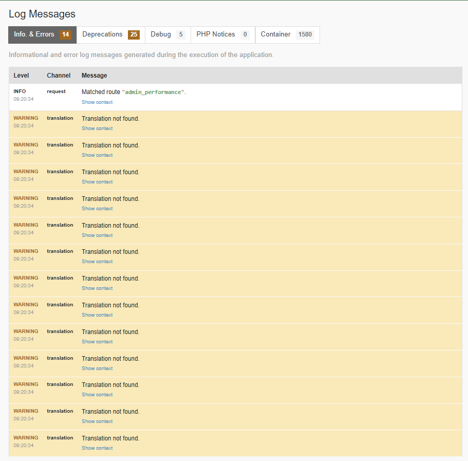Switch to the Container tab
This screenshot has width=468, height=461.
click(287, 34)
